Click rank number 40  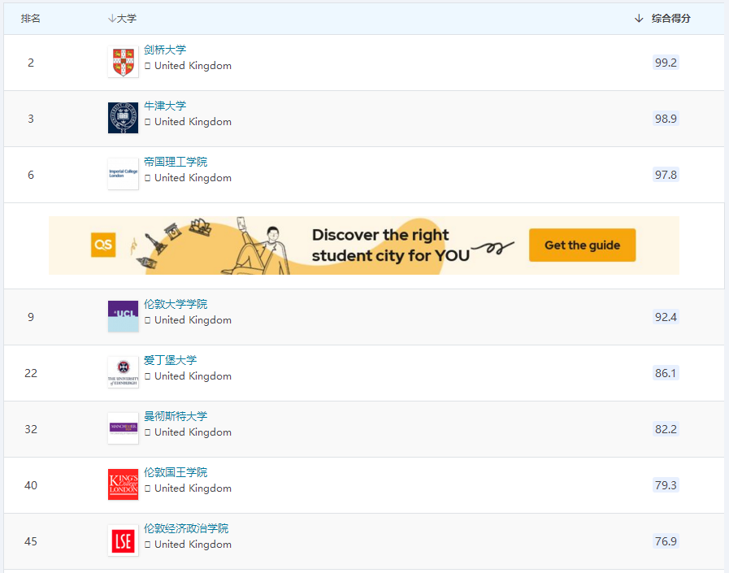tap(31, 485)
